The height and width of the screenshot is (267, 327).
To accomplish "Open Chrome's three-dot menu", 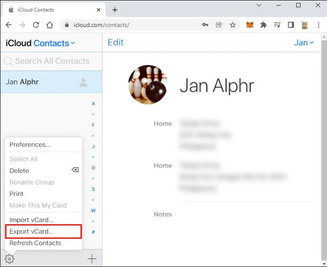I will coord(318,25).
